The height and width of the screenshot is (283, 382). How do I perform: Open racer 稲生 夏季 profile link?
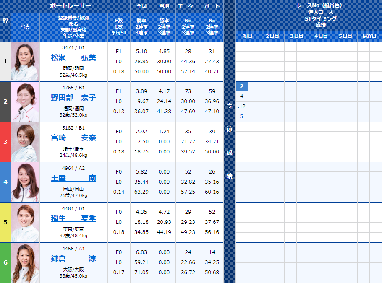(x=73, y=218)
